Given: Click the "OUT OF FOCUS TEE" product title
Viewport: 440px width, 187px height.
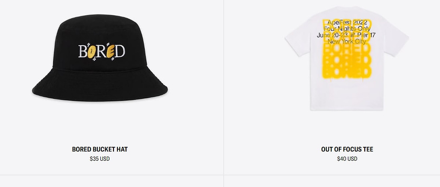Looking at the screenshot, I should [347, 150].
